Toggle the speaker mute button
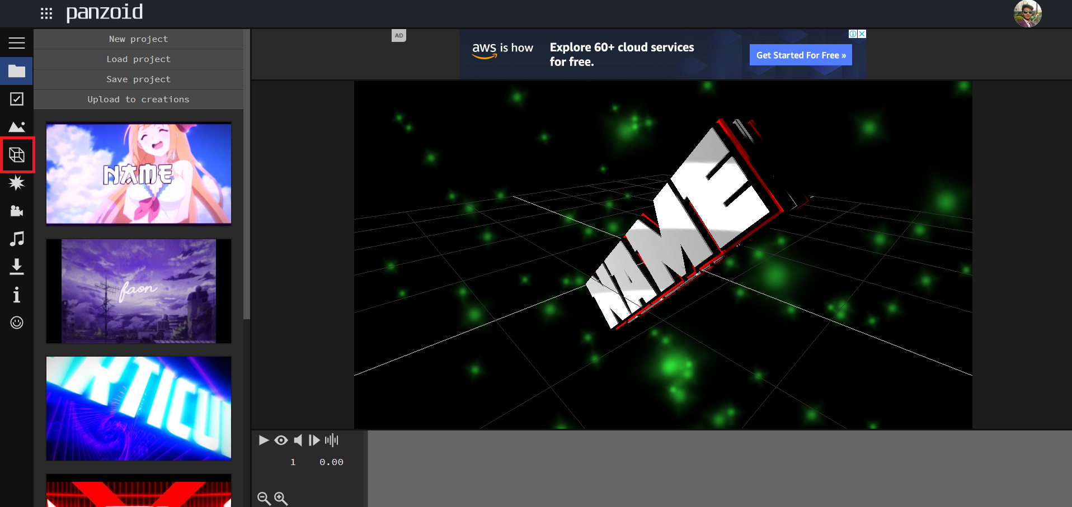Viewport: 1072px width, 507px height. (x=298, y=440)
